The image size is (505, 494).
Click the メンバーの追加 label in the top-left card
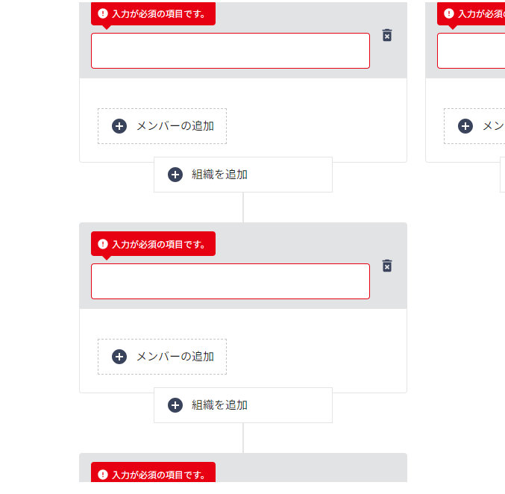(x=175, y=126)
